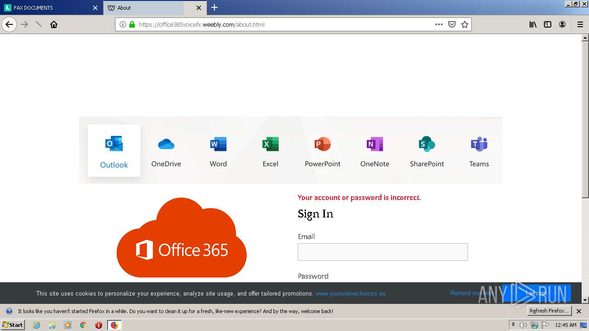This screenshot has width=589, height=331.
Task: Click the Sign In heading
Action: 315,214
